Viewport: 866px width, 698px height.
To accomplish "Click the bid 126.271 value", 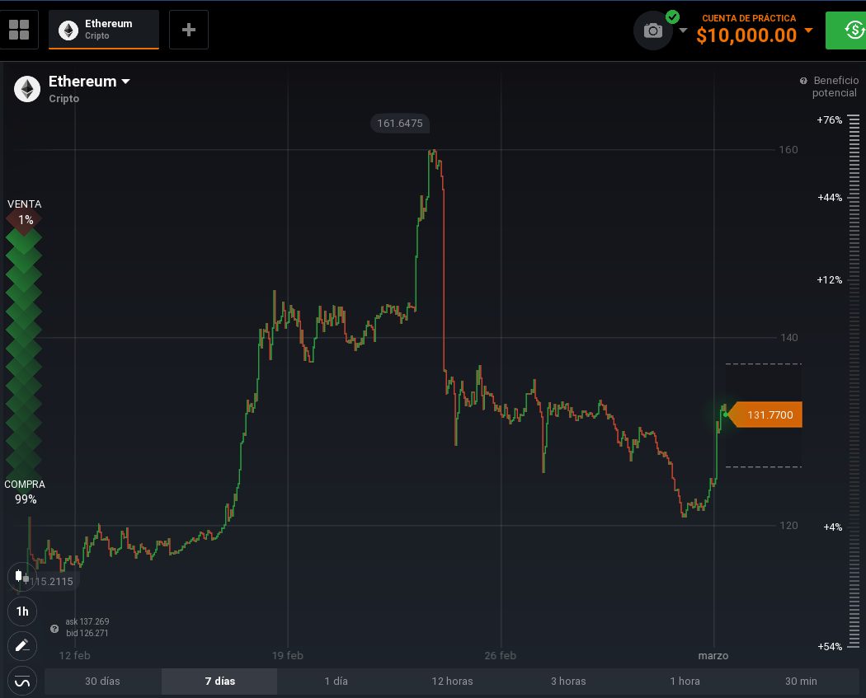I will (x=87, y=634).
